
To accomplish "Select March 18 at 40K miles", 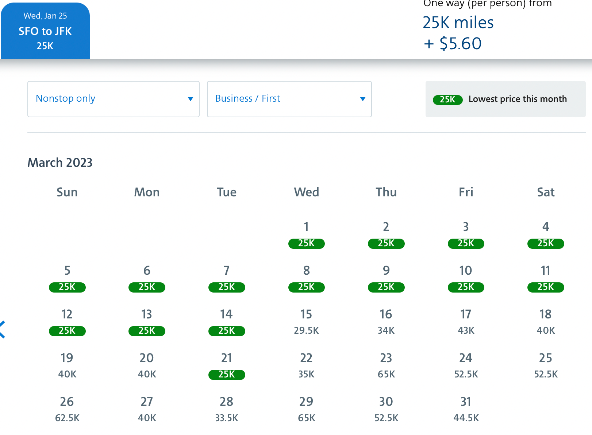I will 545,322.
